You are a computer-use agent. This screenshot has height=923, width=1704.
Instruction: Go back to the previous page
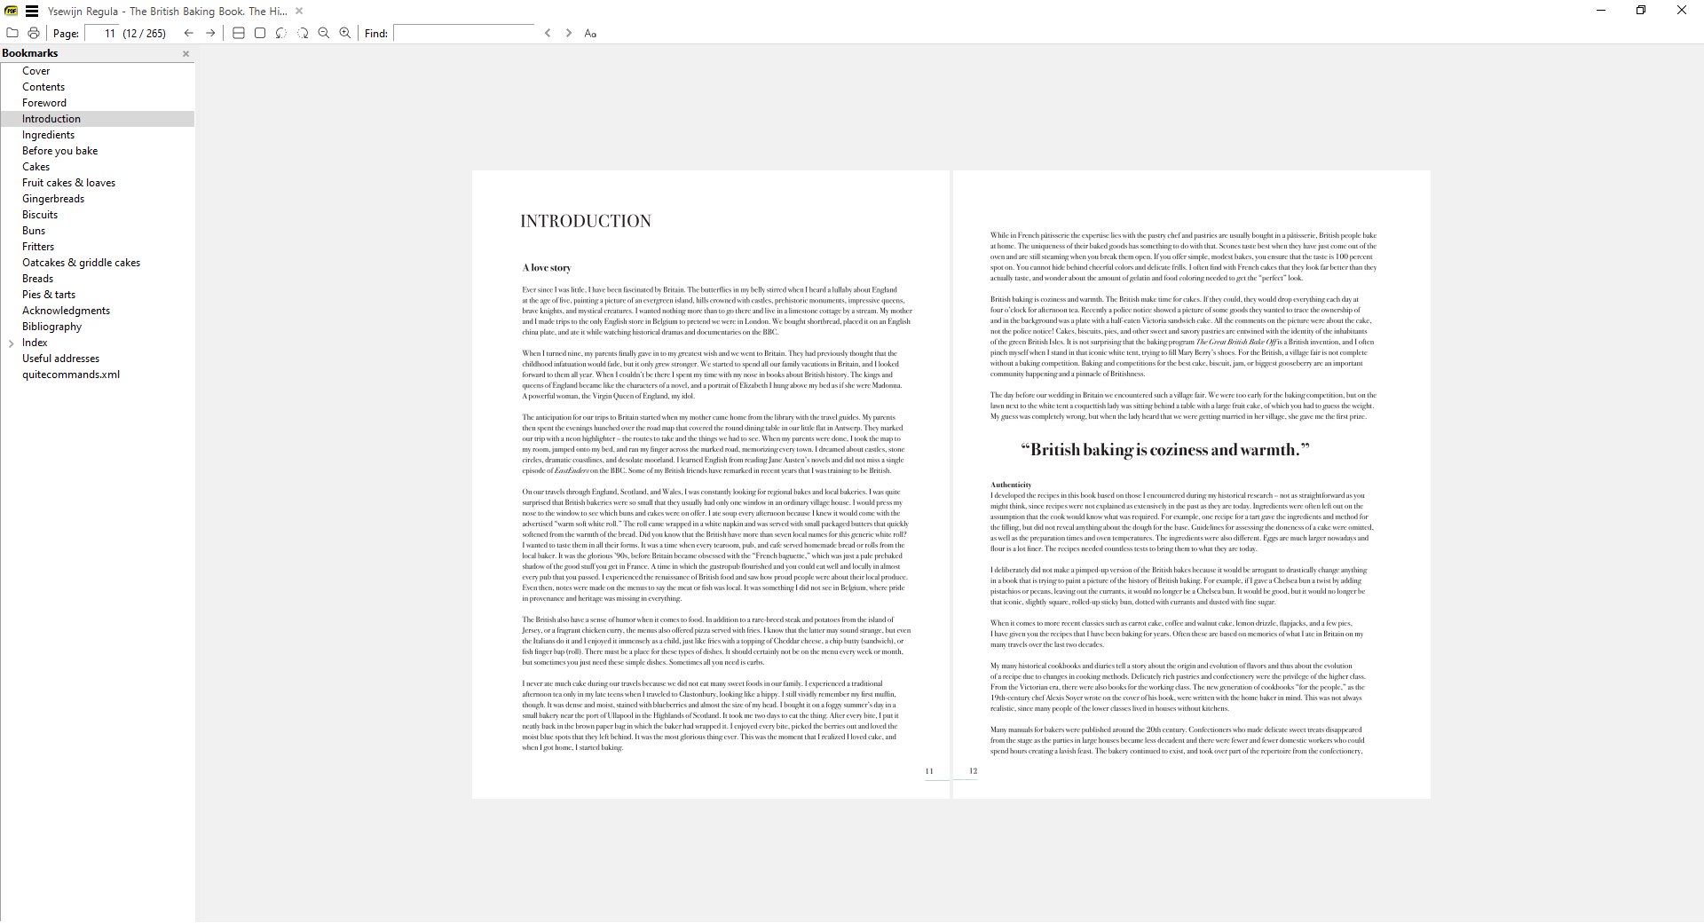(x=188, y=33)
